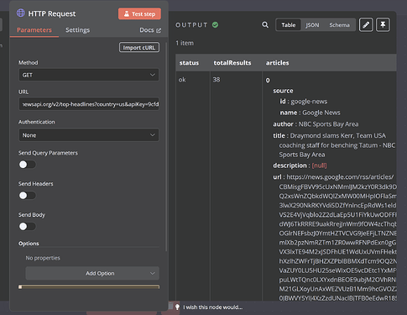
Task: Open the Docs link
Action: pos(150,30)
